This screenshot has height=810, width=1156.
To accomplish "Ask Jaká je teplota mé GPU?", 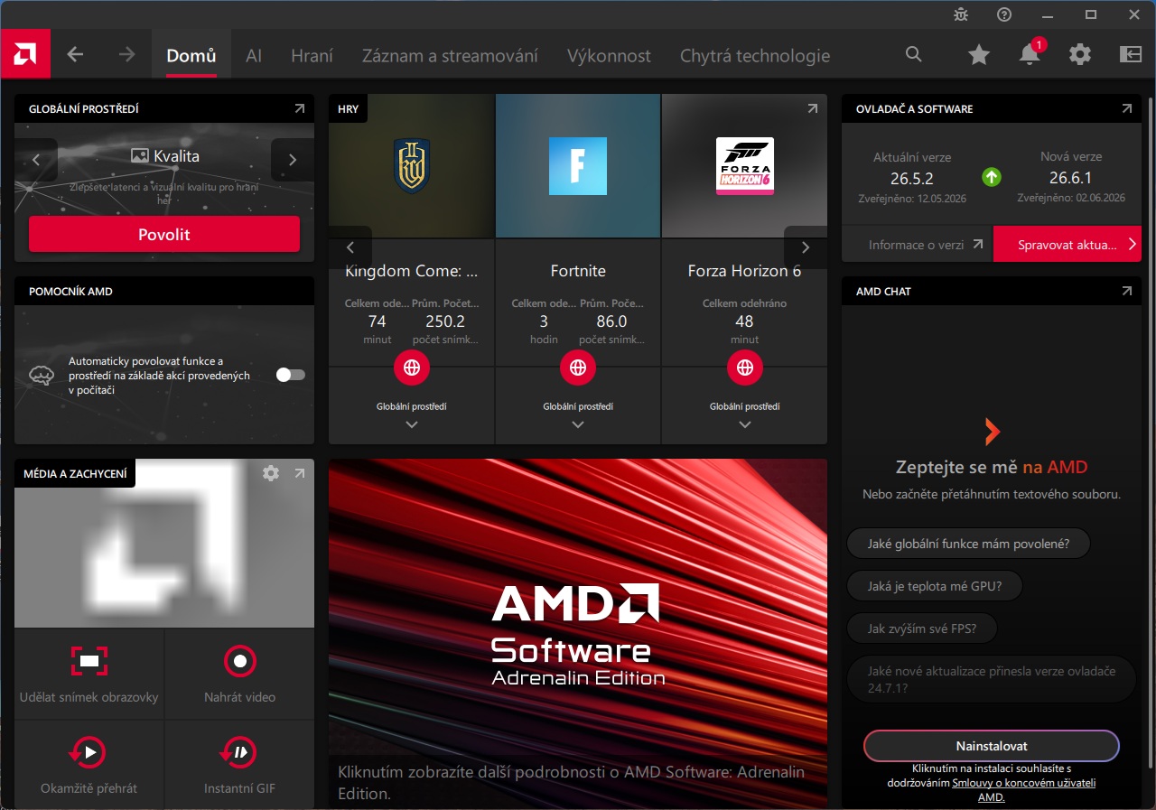I will click(x=935, y=586).
